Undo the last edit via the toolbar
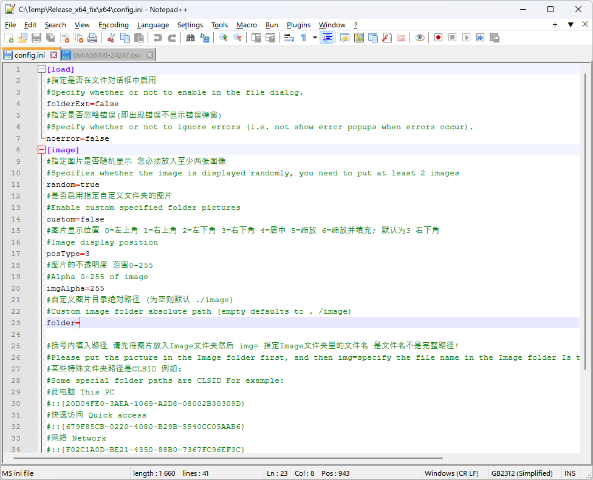This screenshot has width=593, height=480. (x=157, y=38)
